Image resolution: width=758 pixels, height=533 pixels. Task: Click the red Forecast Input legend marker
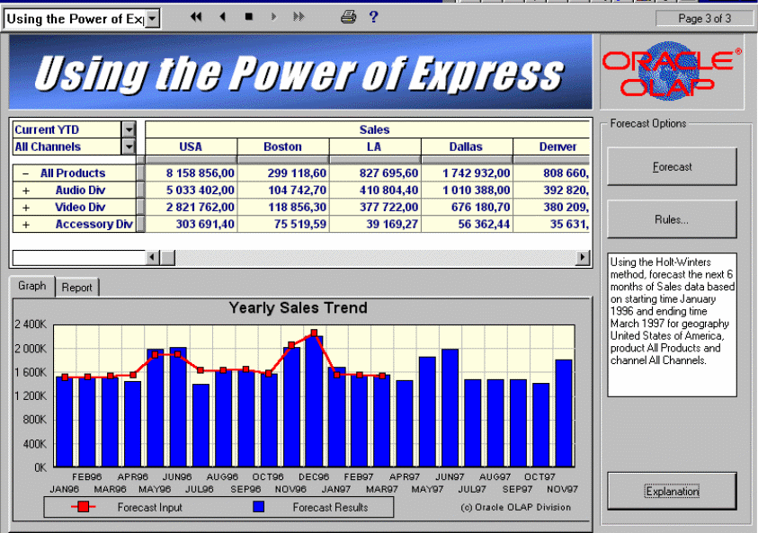click(83, 506)
